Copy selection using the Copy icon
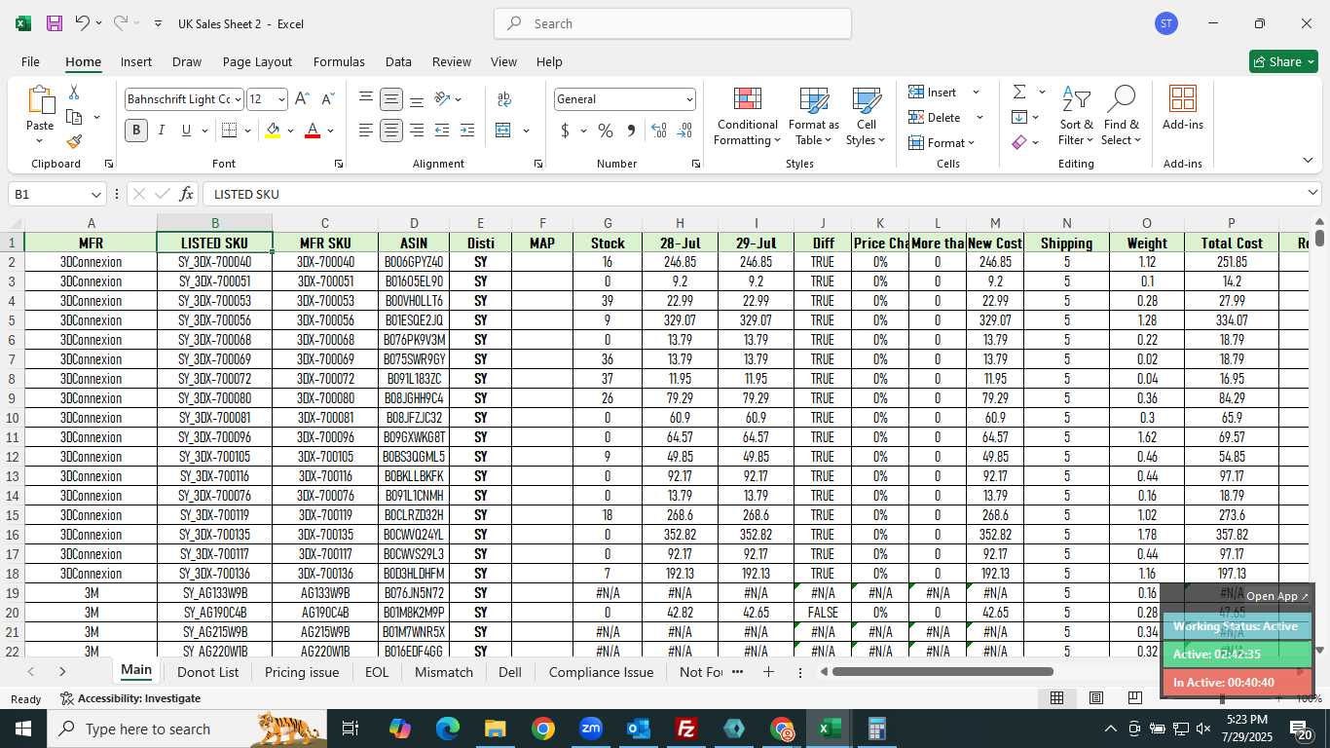 point(74,117)
